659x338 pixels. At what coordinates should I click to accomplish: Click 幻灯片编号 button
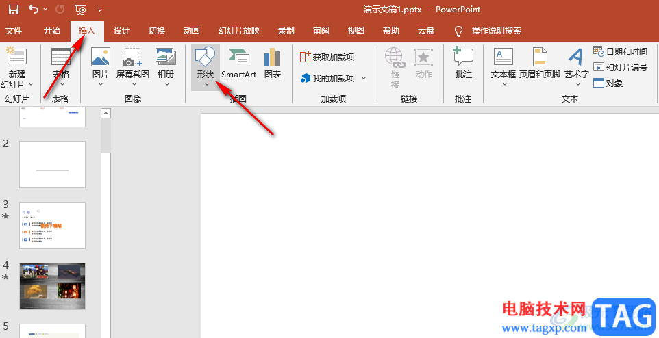click(621, 67)
